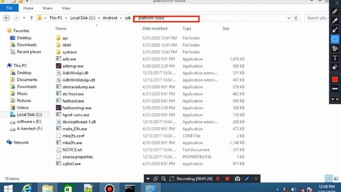341x192 pixels.
Task: Select fastbootmgr.exe file
Action: pos(77,108)
